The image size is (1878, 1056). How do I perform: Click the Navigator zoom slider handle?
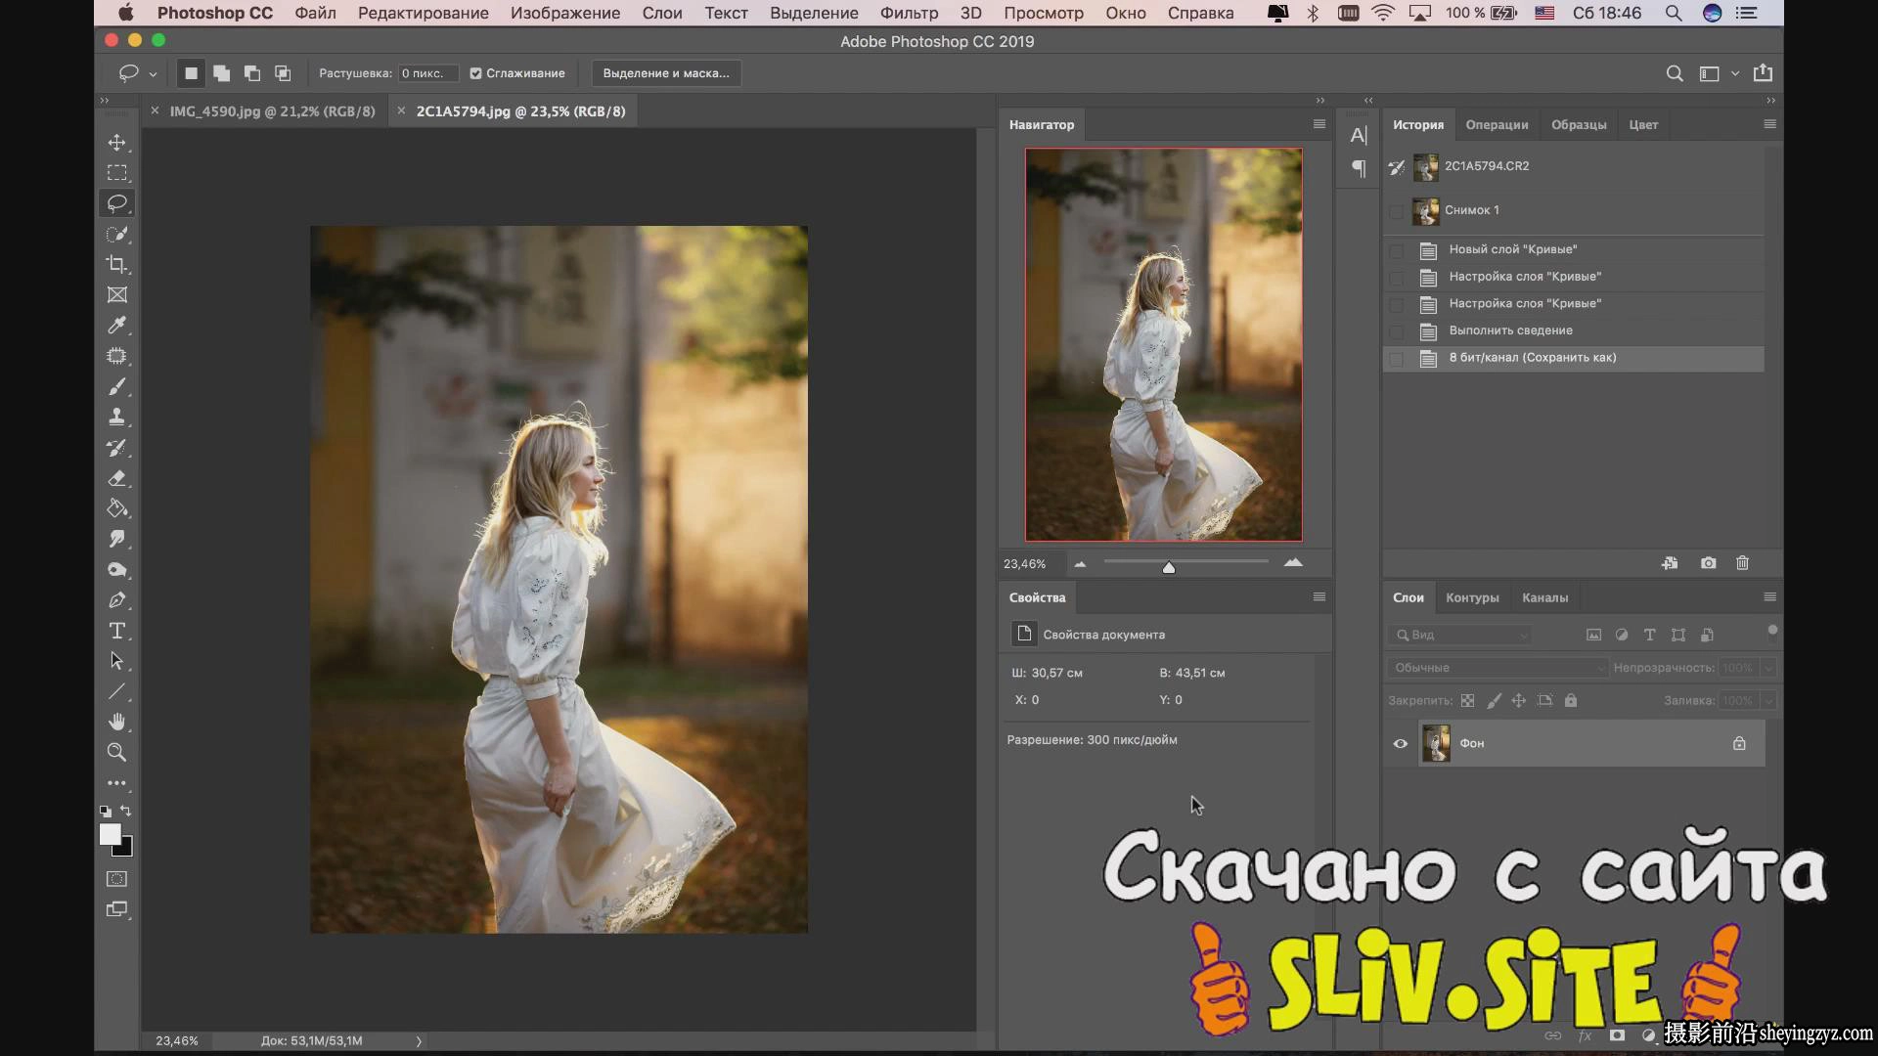click(1168, 567)
